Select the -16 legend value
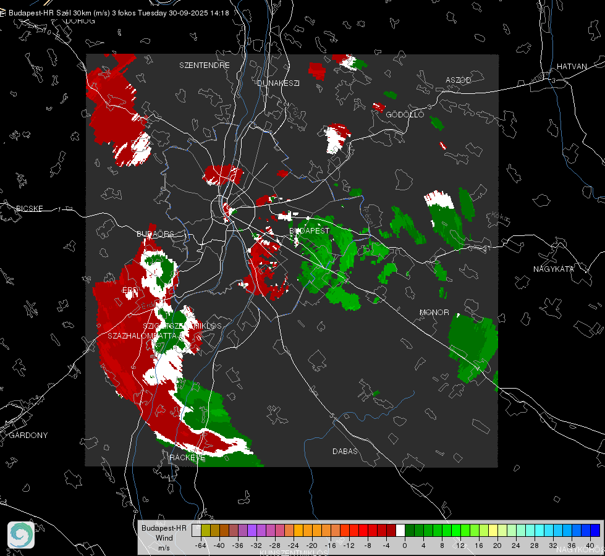The image size is (605, 556). pos(330,545)
